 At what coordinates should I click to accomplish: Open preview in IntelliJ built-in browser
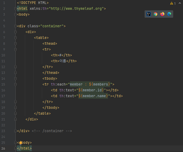tap(149, 14)
